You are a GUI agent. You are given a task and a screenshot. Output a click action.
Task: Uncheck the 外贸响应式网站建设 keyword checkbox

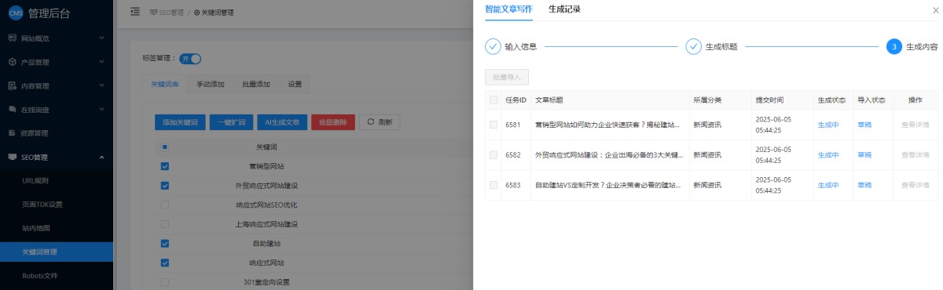164,186
